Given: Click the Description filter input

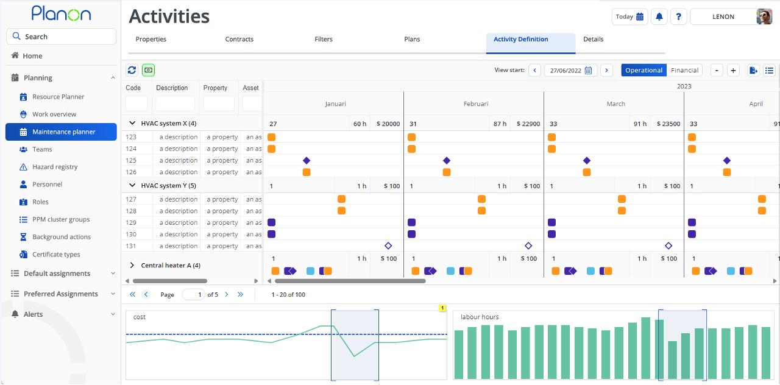Looking at the screenshot, I should pos(175,104).
